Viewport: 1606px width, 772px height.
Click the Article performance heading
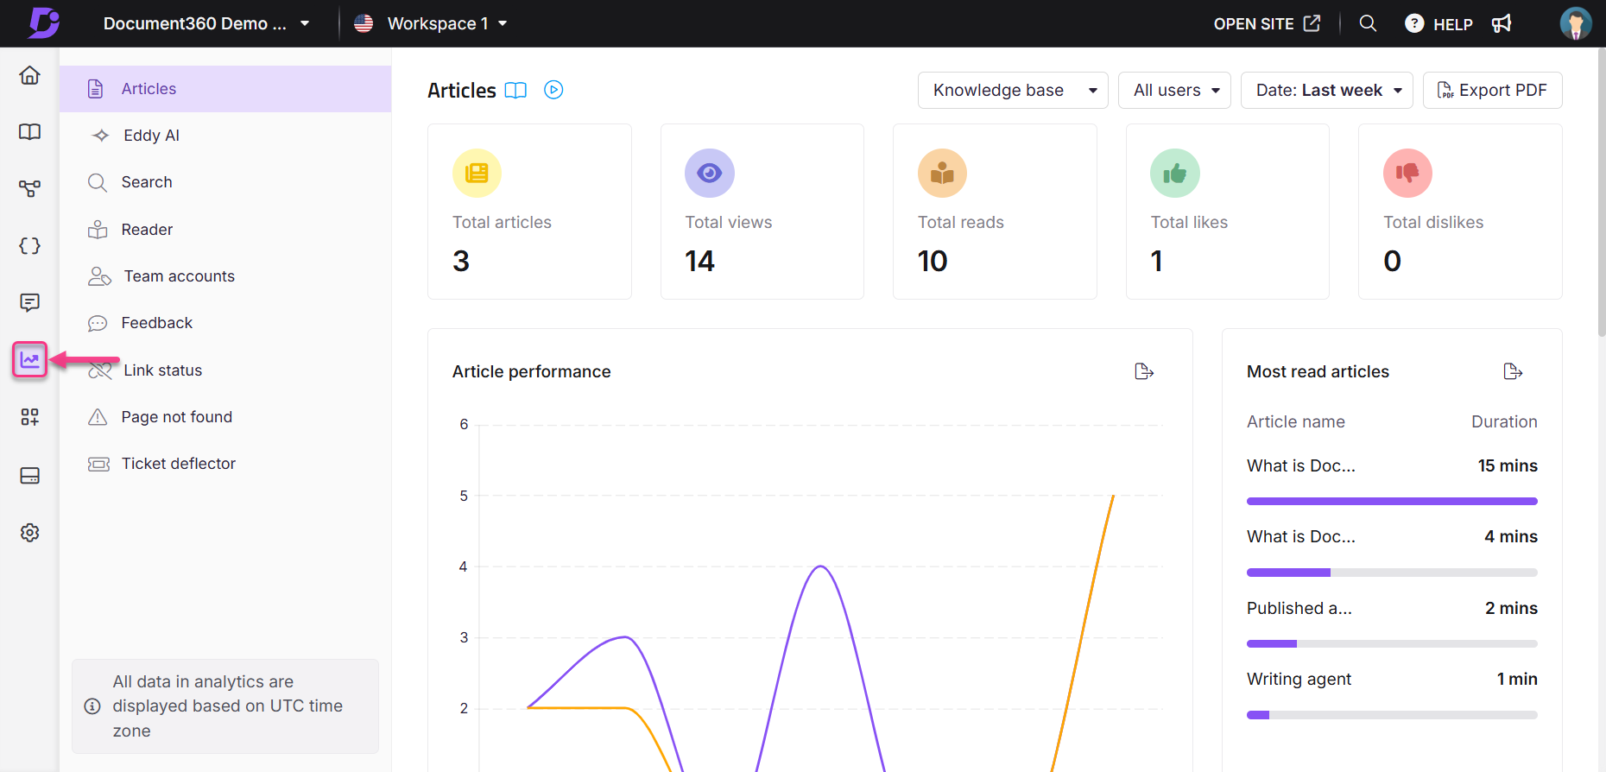coord(531,371)
